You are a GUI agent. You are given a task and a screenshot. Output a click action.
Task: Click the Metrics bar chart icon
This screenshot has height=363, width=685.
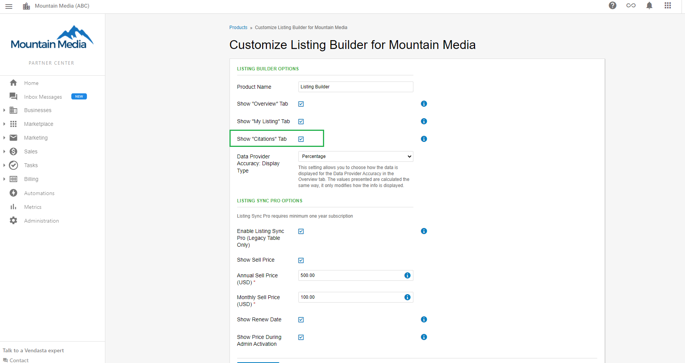(13, 207)
